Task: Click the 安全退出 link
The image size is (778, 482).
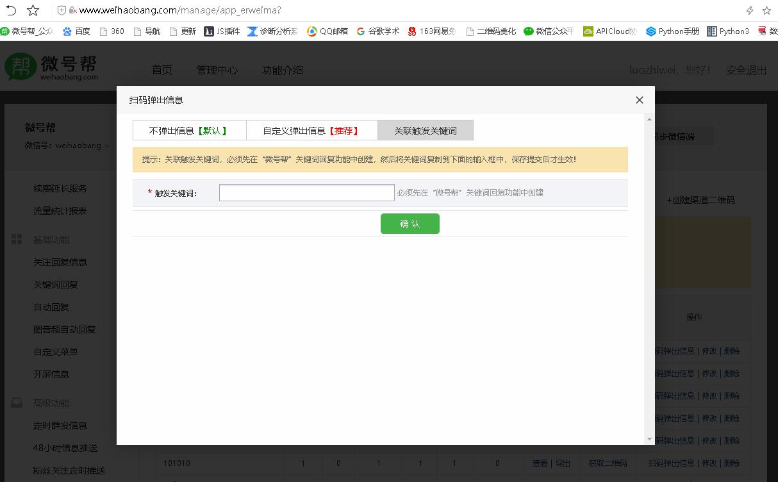Action: coord(746,70)
